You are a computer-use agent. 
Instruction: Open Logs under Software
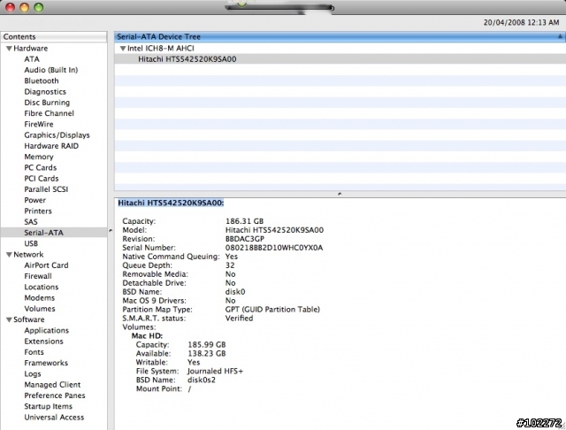[33, 373]
